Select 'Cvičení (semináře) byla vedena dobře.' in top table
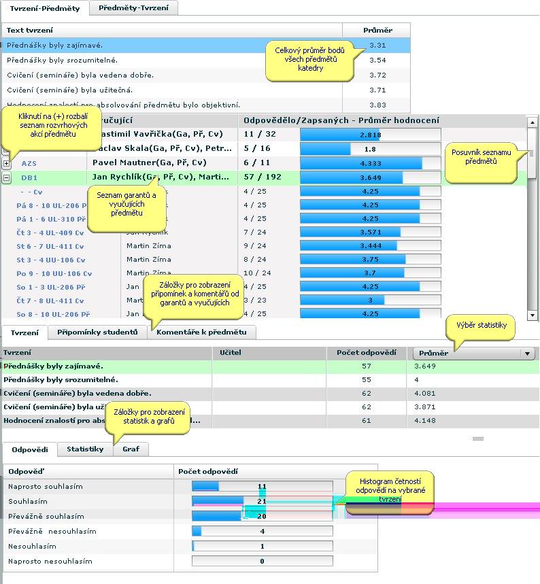The width and height of the screenshot is (540, 584). [x=206, y=75]
